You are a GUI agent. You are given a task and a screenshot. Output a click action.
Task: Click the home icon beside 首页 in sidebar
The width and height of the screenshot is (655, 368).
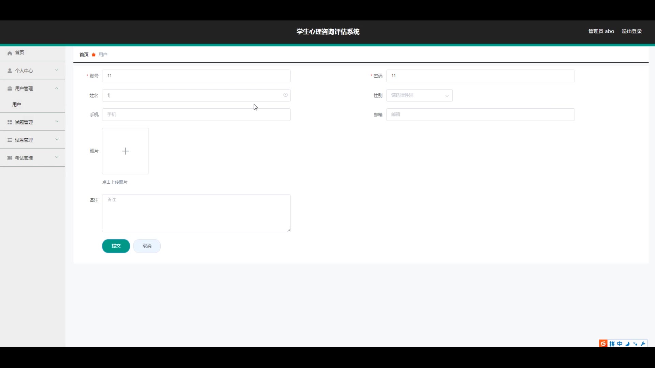(10, 53)
